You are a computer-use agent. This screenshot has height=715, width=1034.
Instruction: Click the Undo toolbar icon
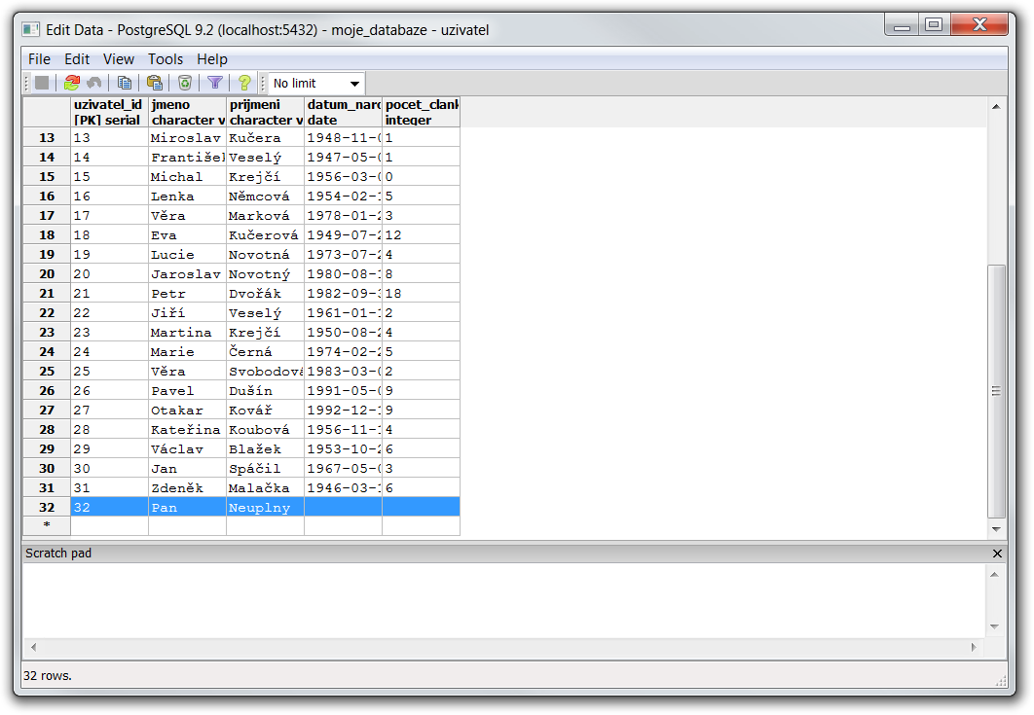pos(94,83)
